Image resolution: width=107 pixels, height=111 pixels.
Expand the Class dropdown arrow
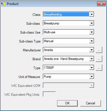pyautogui.click(x=92, y=14)
